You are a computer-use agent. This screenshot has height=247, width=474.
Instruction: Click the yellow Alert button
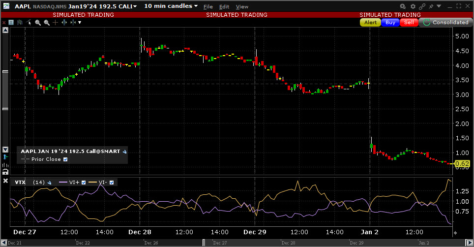[x=370, y=22]
